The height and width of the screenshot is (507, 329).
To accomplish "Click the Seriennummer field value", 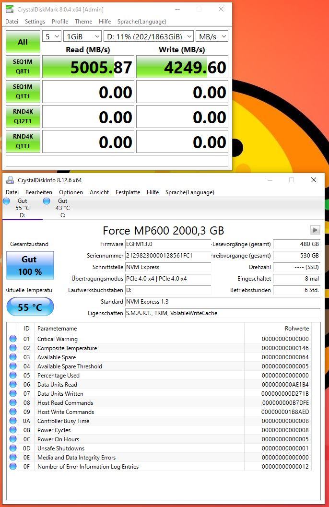I will [x=168, y=256].
